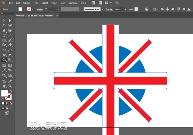Viewport: 193px width, 135px height.
Task: Choose the Pen tool
Action: 4,30
